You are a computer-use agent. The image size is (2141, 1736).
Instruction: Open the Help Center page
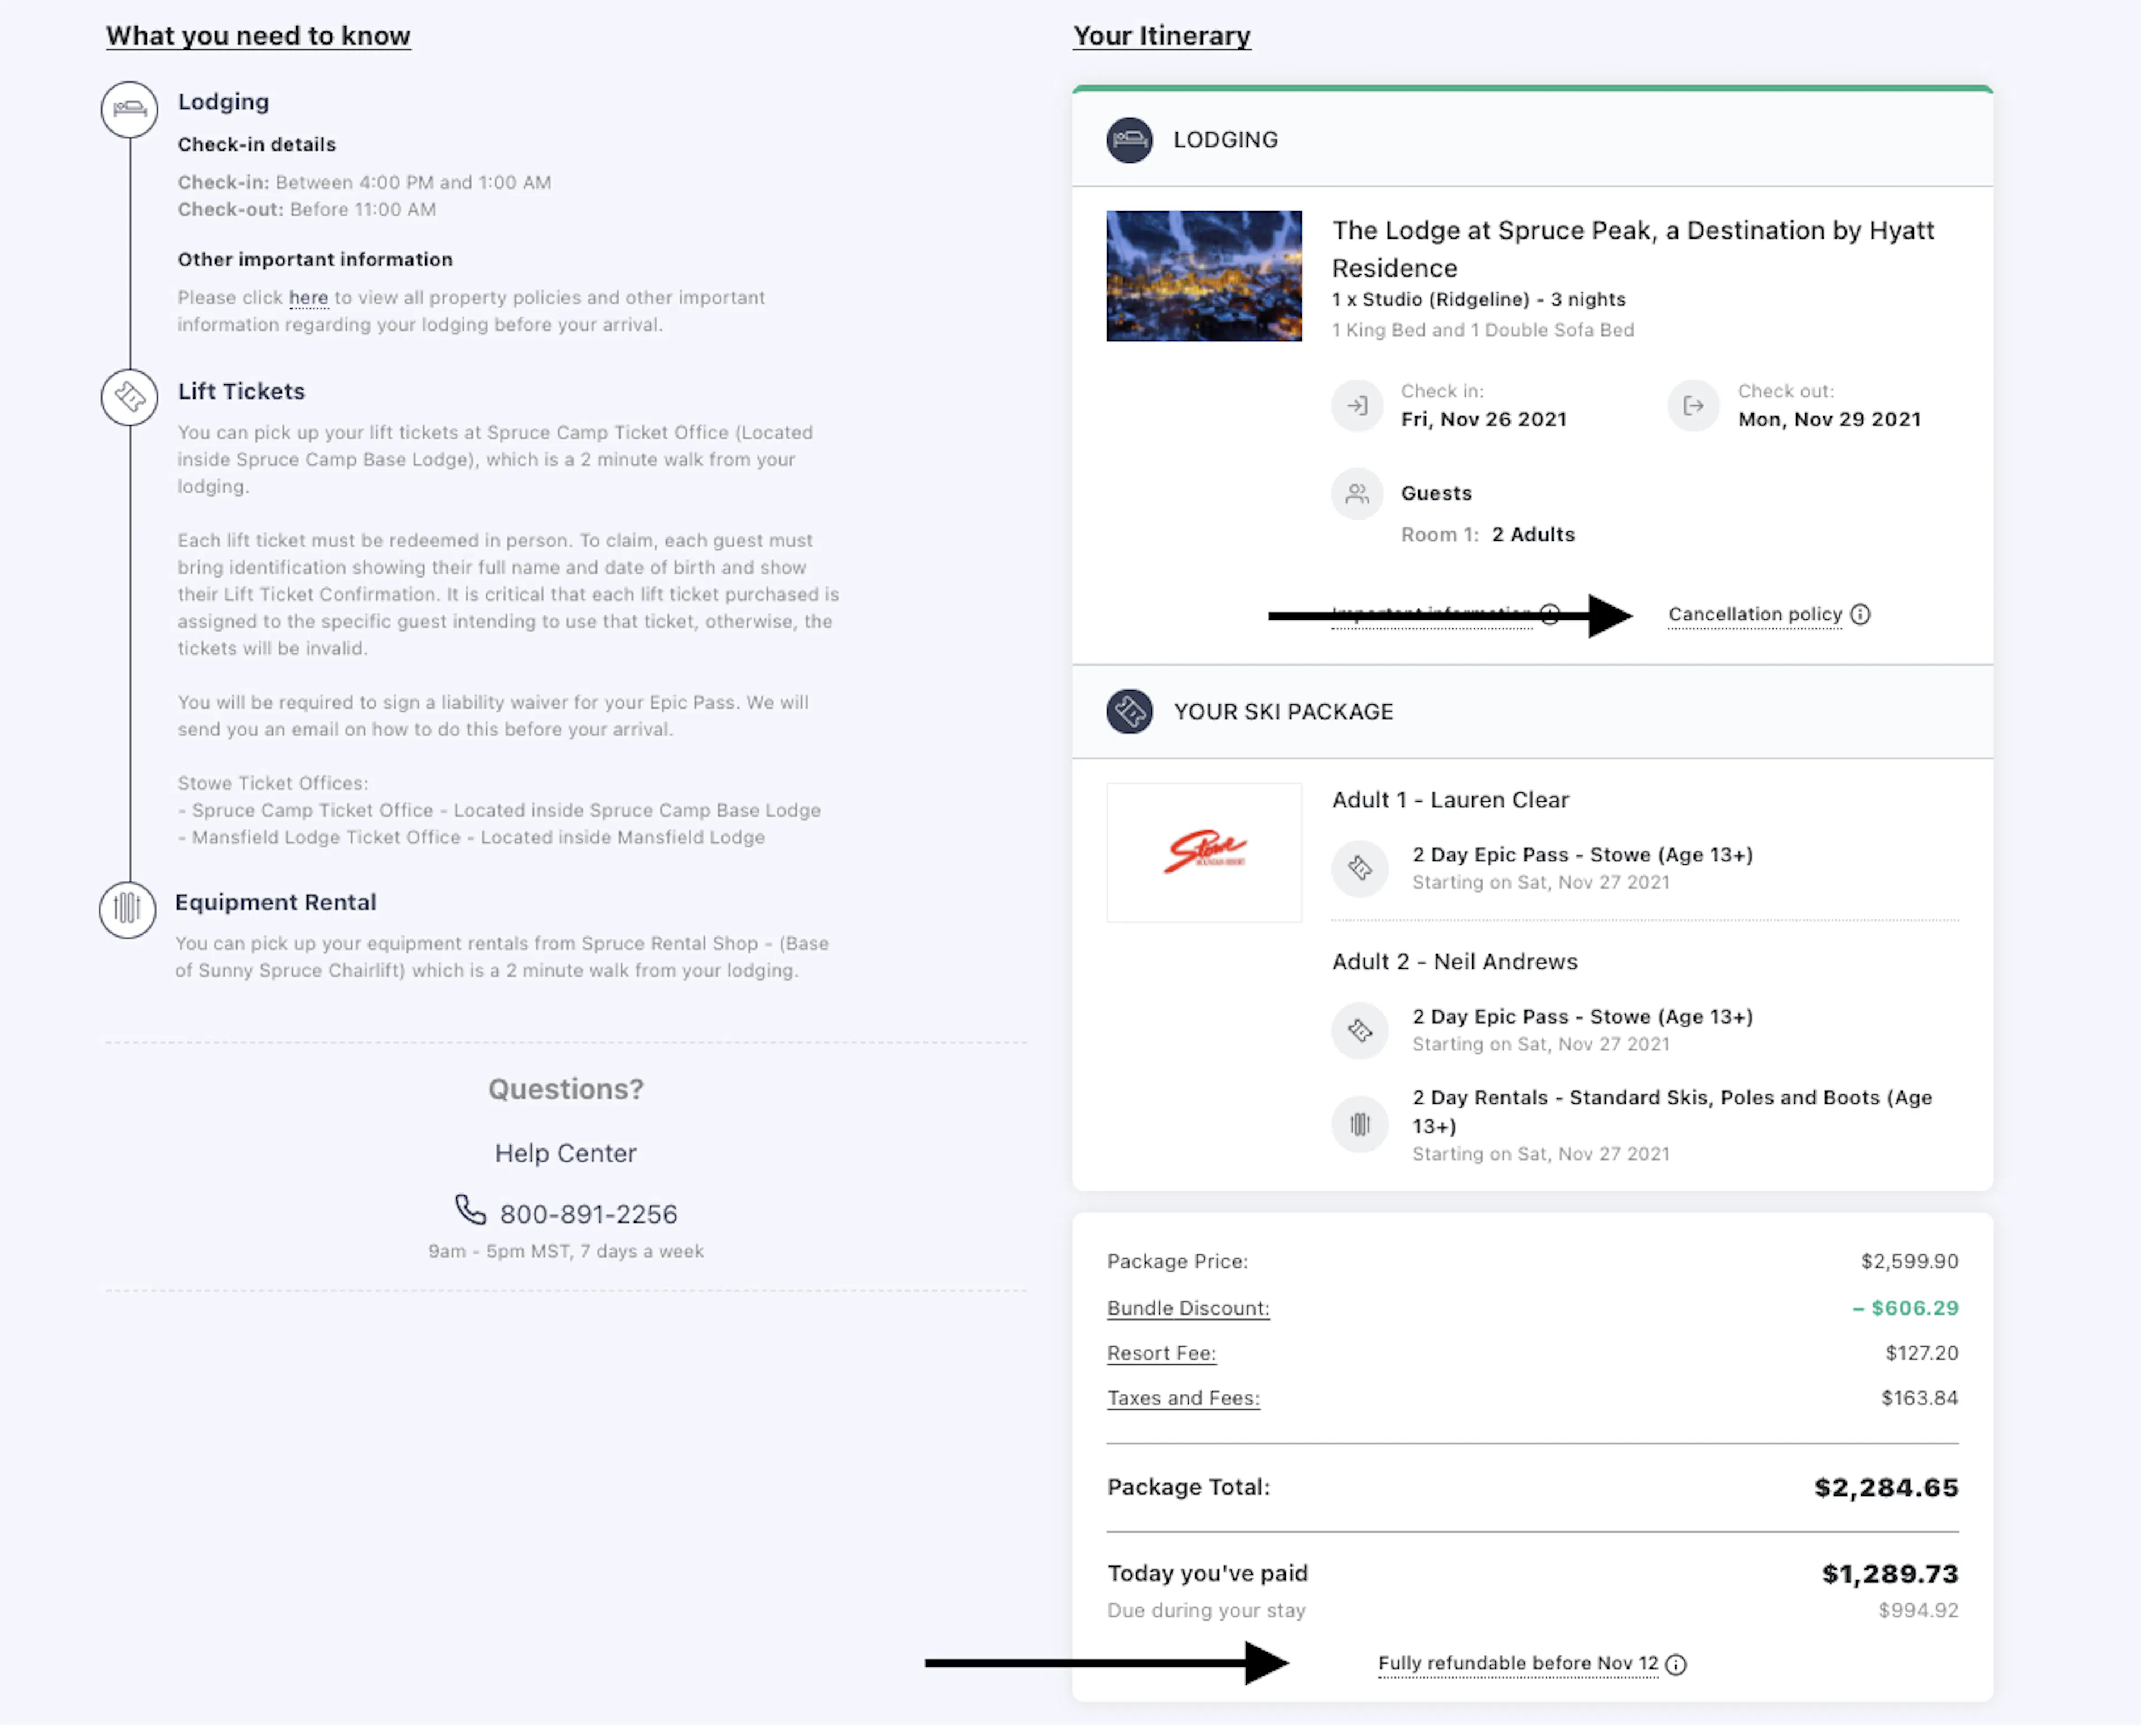tap(565, 1152)
